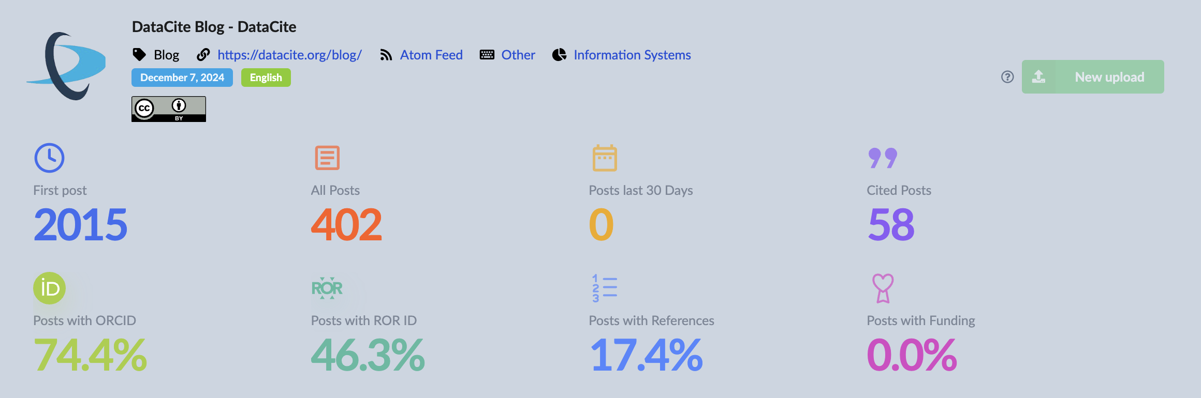Click the ROR logo icon
Image resolution: width=1201 pixels, height=398 pixels.
coord(327,288)
